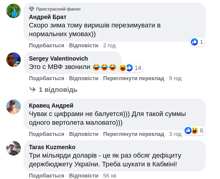Open reactions on Кравец Андрей's comment
220x179 pixels.
point(194,130)
